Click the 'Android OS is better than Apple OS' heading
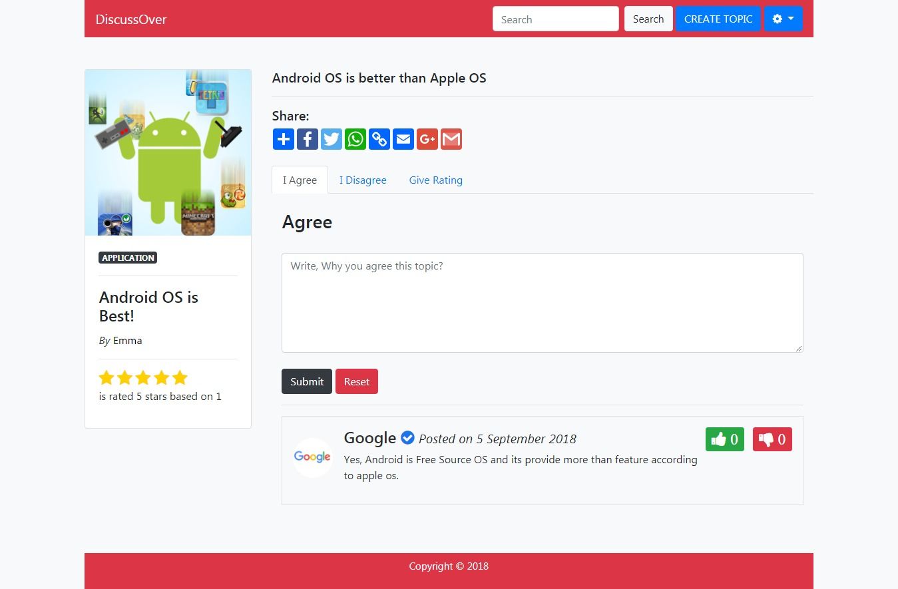Image resolution: width=898 pixels, height=589 pixels. tap(379, 78)
